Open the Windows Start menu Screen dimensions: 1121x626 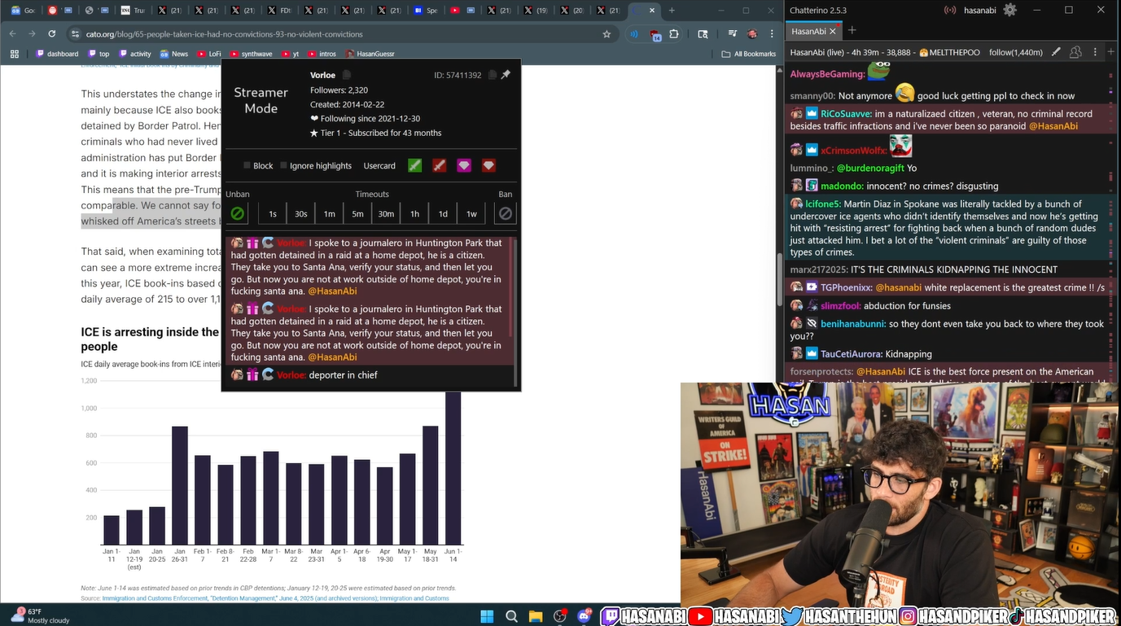click(x=487, y=615)
